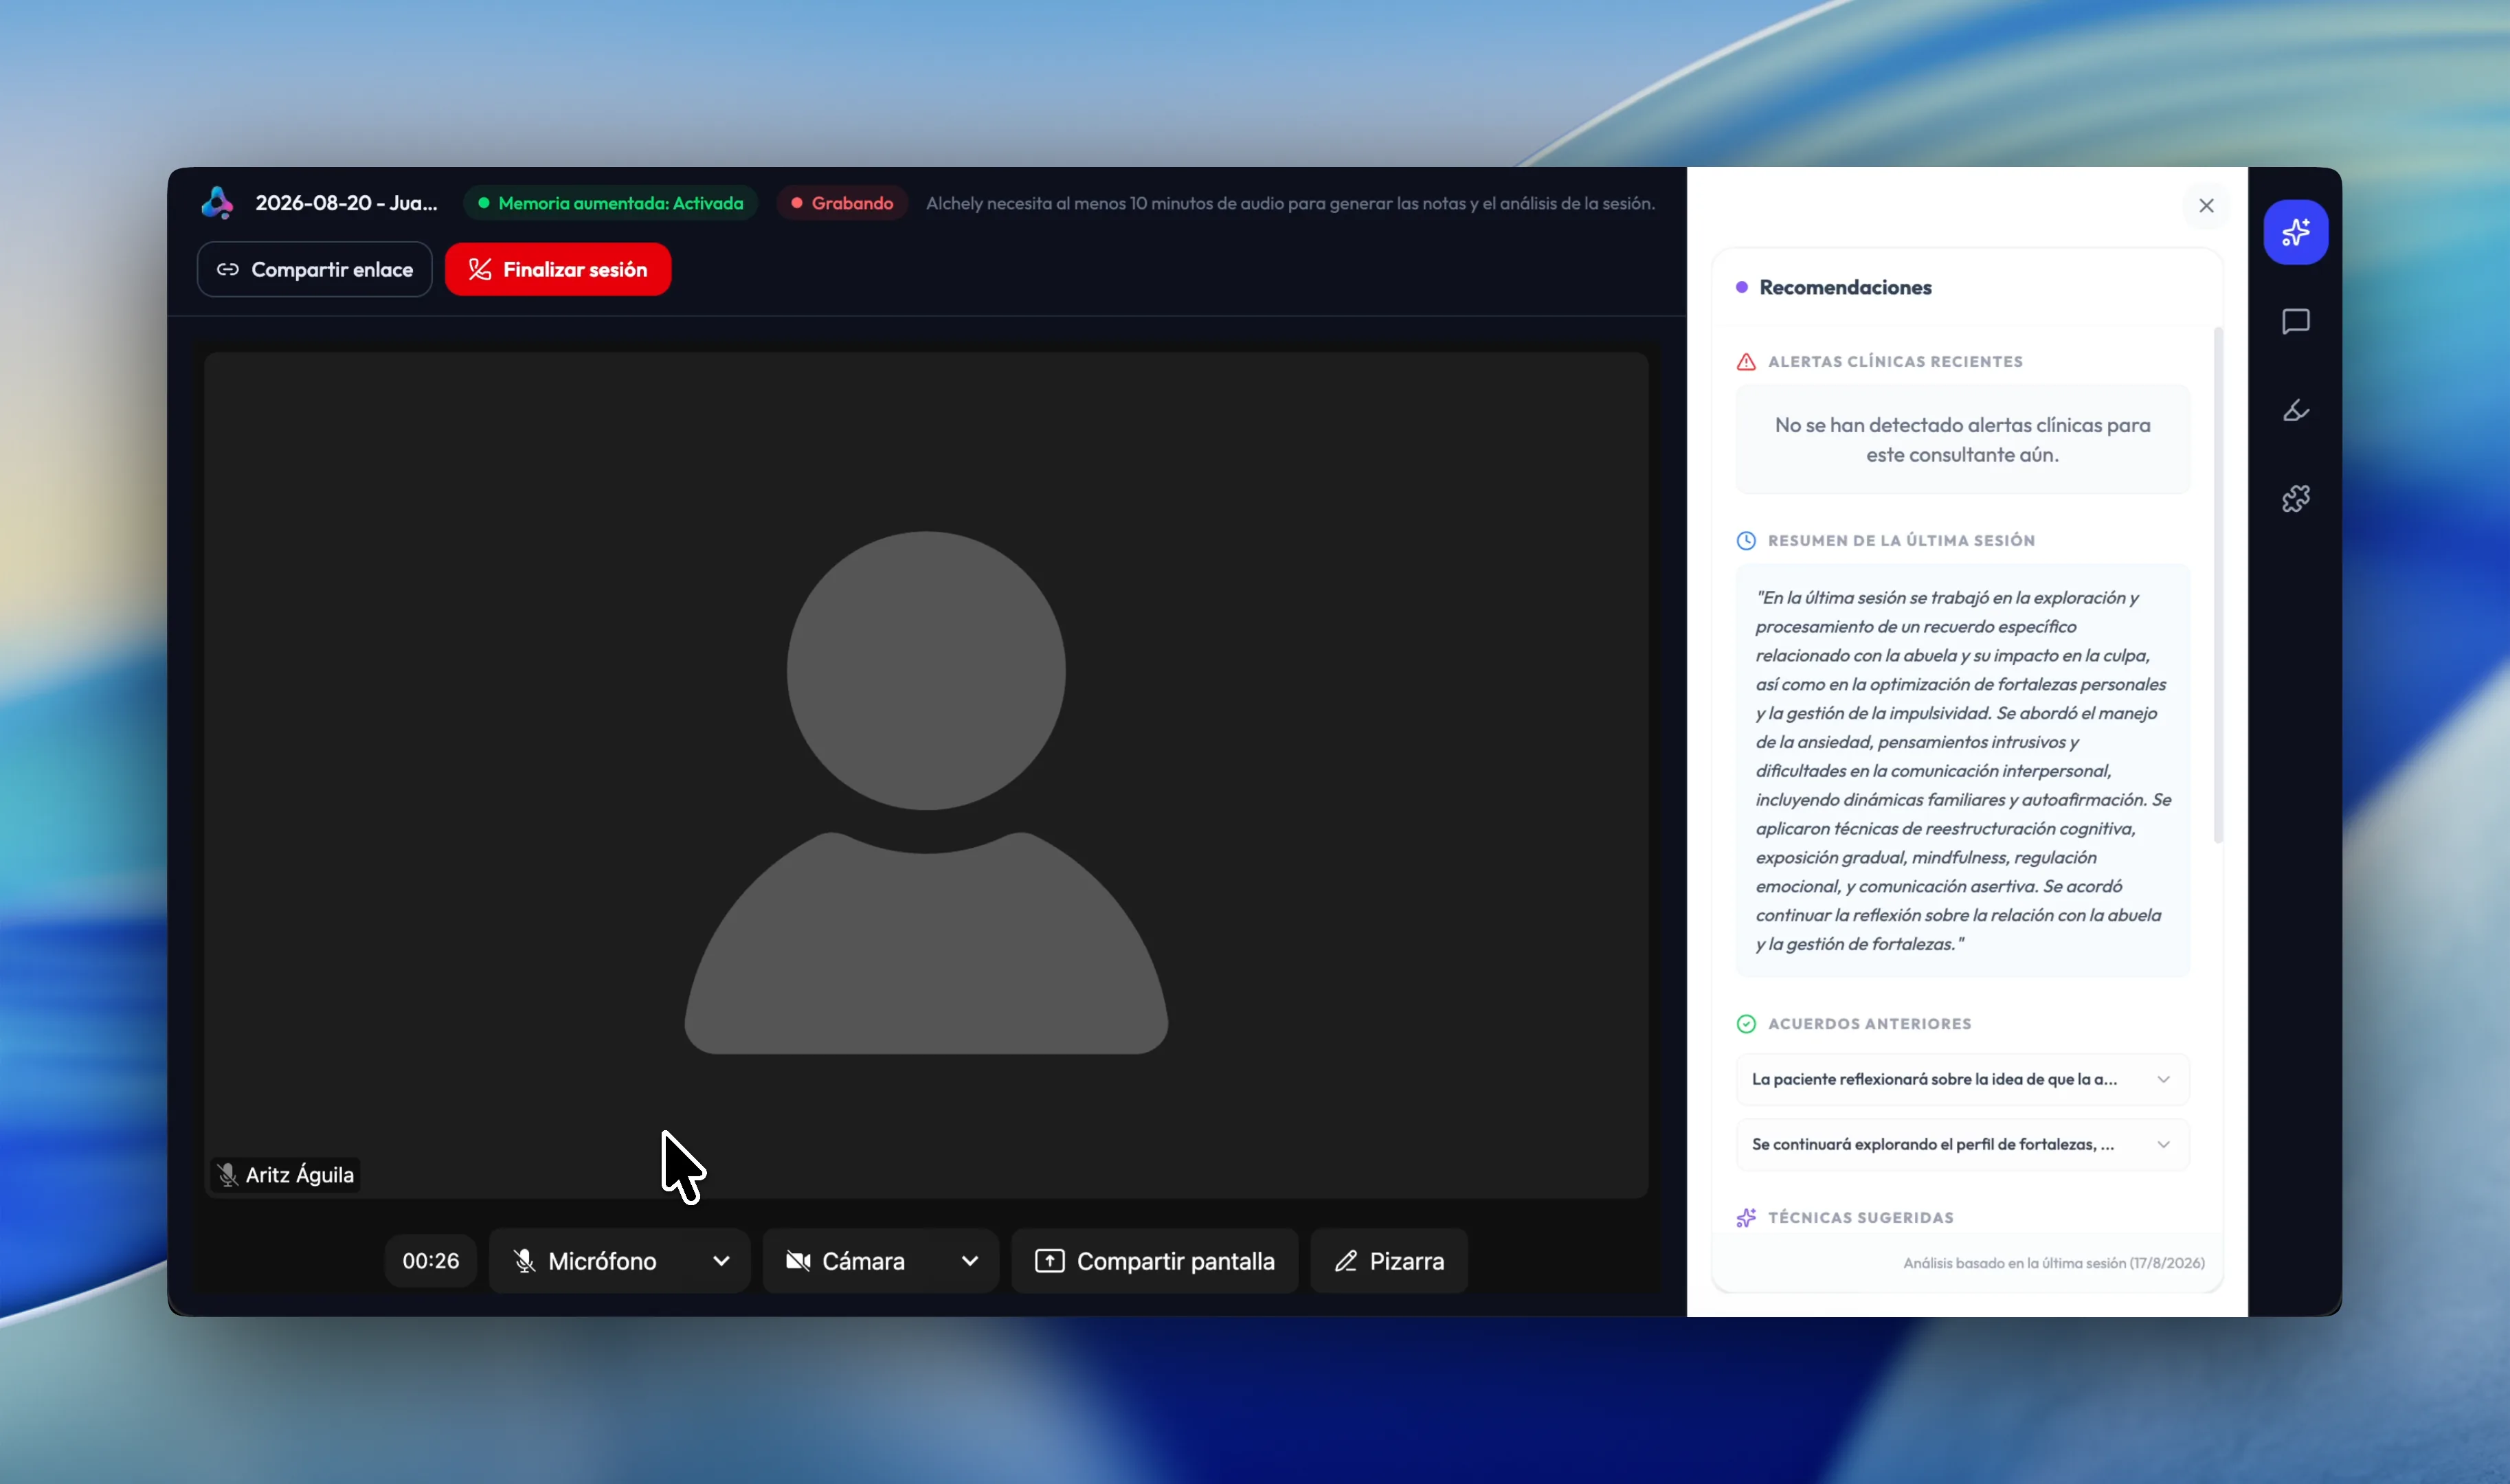Screen dimensions: 2510x1484
Task: Click the 00:26 session timer
Action: tap(431, 1261)
